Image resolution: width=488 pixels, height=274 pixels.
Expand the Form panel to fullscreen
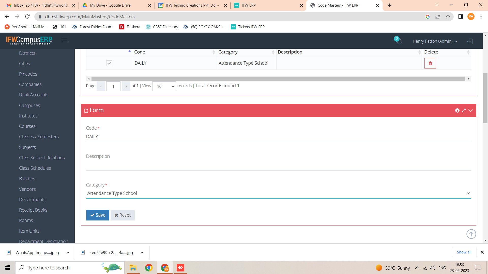[464, 110]
